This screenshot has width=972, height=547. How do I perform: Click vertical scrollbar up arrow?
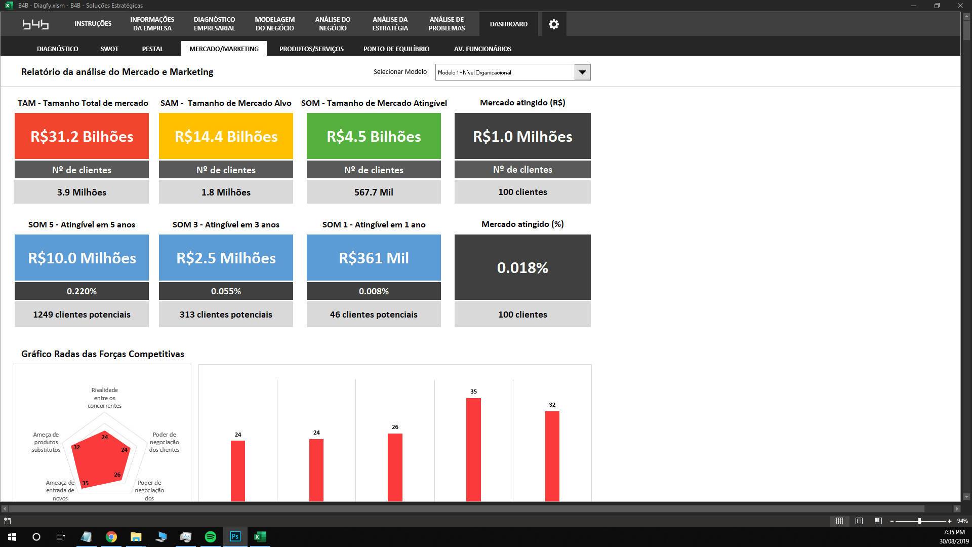tap(966, 17)
